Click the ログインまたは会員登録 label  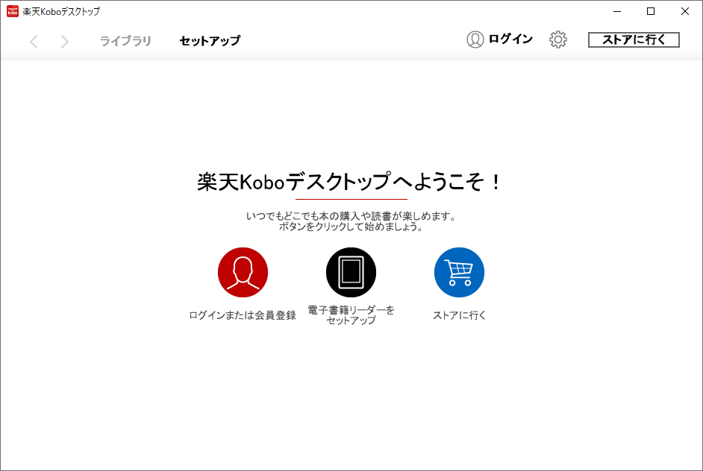click(243, 315)
